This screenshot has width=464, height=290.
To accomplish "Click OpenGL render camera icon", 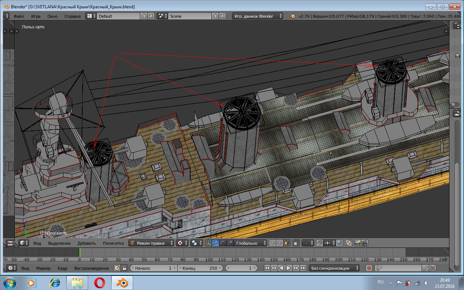I will tap(357, 243).
